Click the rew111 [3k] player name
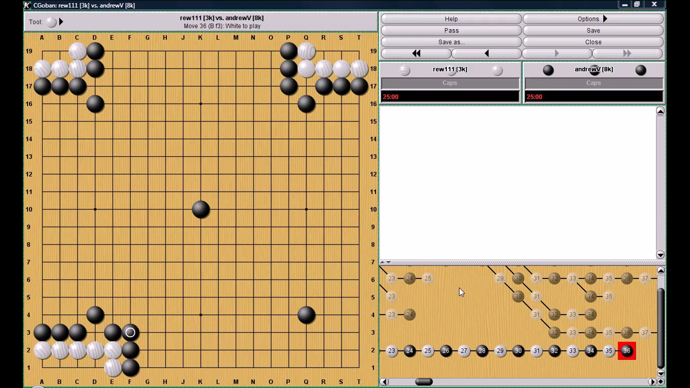Image resolution: width=690 pixels, height=388 pixels. [450, 69]
